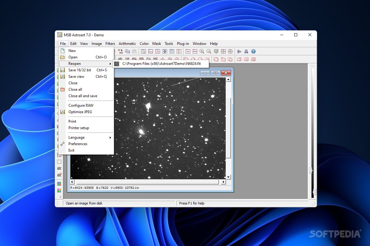The height and width of the screenshot is (246, 370).
Task: Click the red squares arrange icon
Action: click(x=120, y=51)
